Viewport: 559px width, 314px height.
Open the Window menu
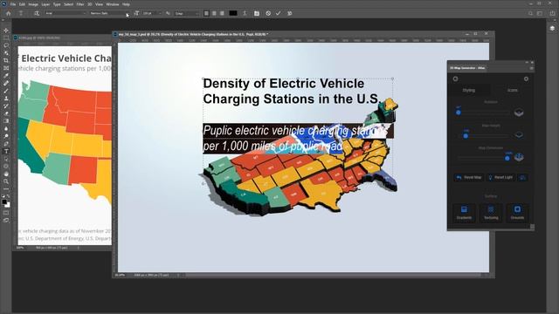[x=113, y=4]
